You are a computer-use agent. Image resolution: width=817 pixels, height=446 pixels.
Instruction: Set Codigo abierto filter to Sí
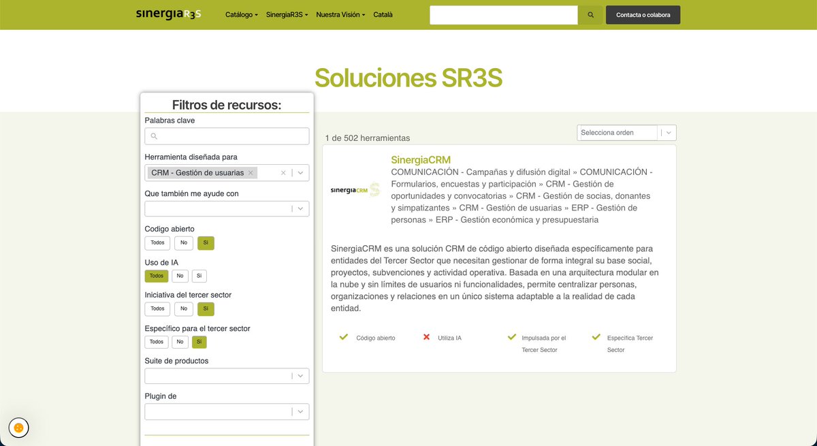pyautogui.click(x=206, y=243)
